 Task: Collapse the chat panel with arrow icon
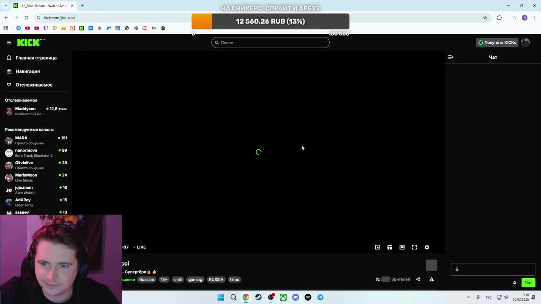pos(451,57)
